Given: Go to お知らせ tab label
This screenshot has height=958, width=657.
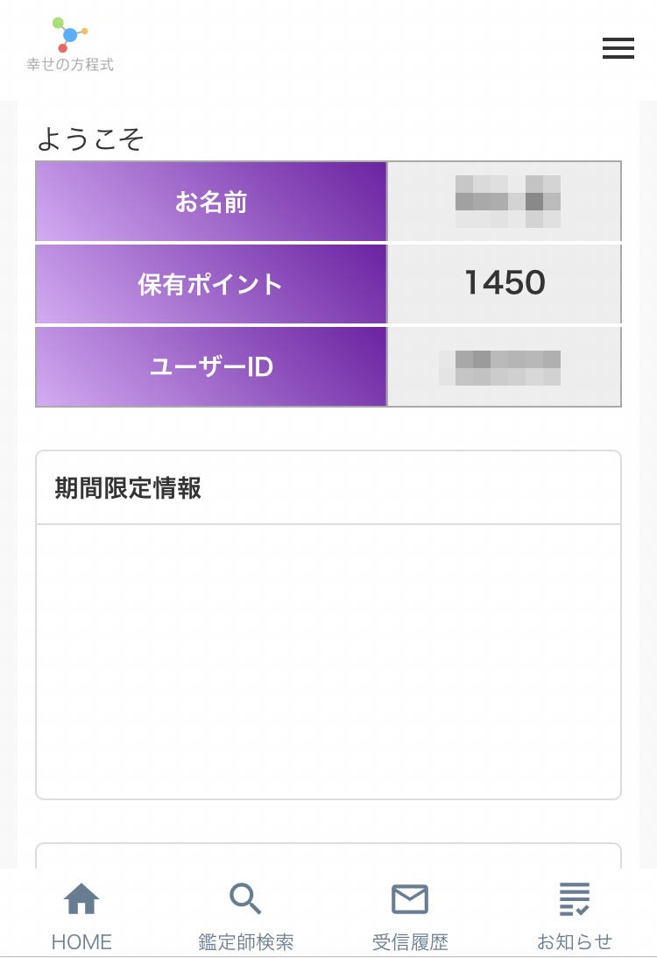Looking at the screenshot, I should pyautogui.click(x=574, y=941).
